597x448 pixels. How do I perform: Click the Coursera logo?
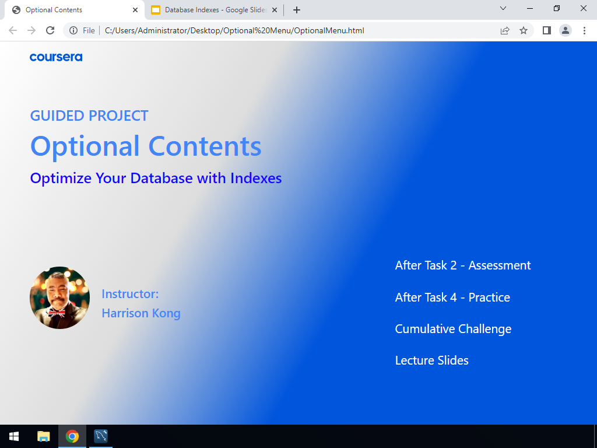[x=56, y=57]
